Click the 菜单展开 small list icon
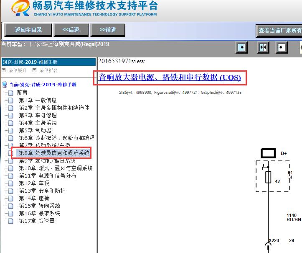This screenshot has height=253, width=302. [3, 70]
